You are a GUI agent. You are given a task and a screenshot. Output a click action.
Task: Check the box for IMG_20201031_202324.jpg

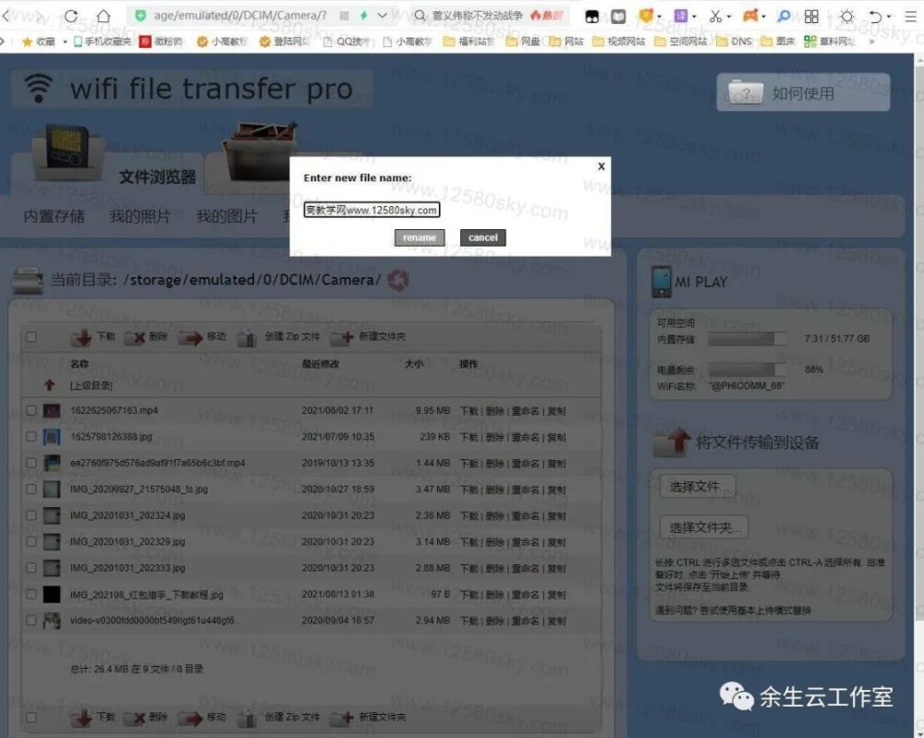(31, 515)
